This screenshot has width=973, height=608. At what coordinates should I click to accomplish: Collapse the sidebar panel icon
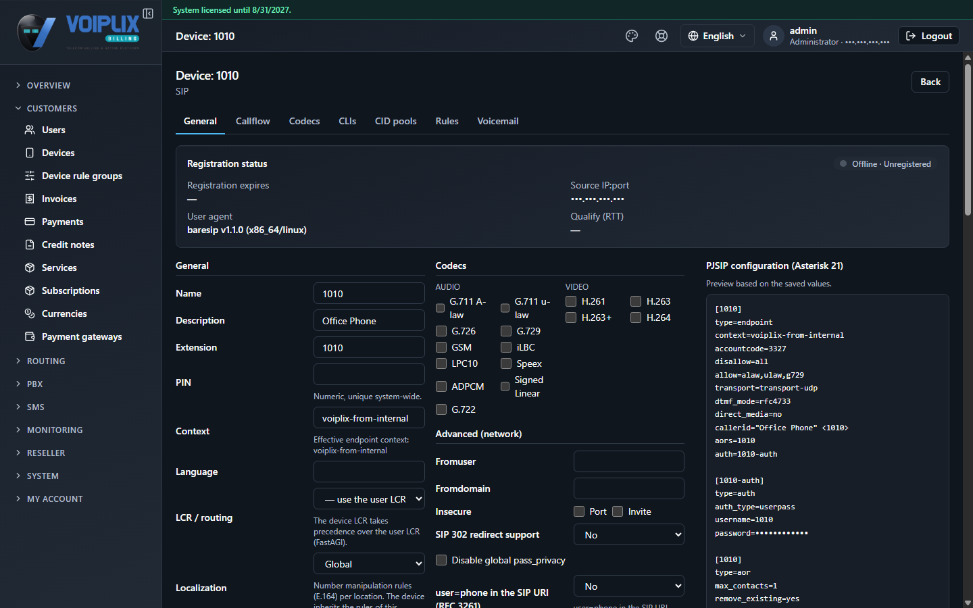click(148, 14)
